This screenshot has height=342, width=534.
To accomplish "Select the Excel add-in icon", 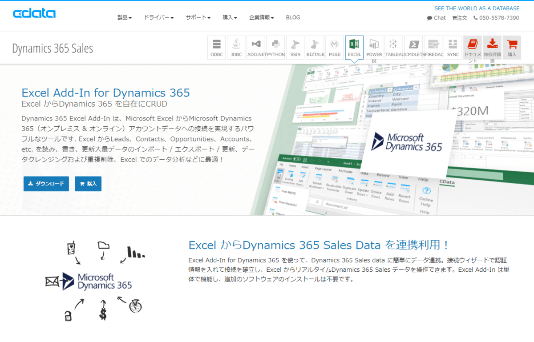I will point(354,48).
